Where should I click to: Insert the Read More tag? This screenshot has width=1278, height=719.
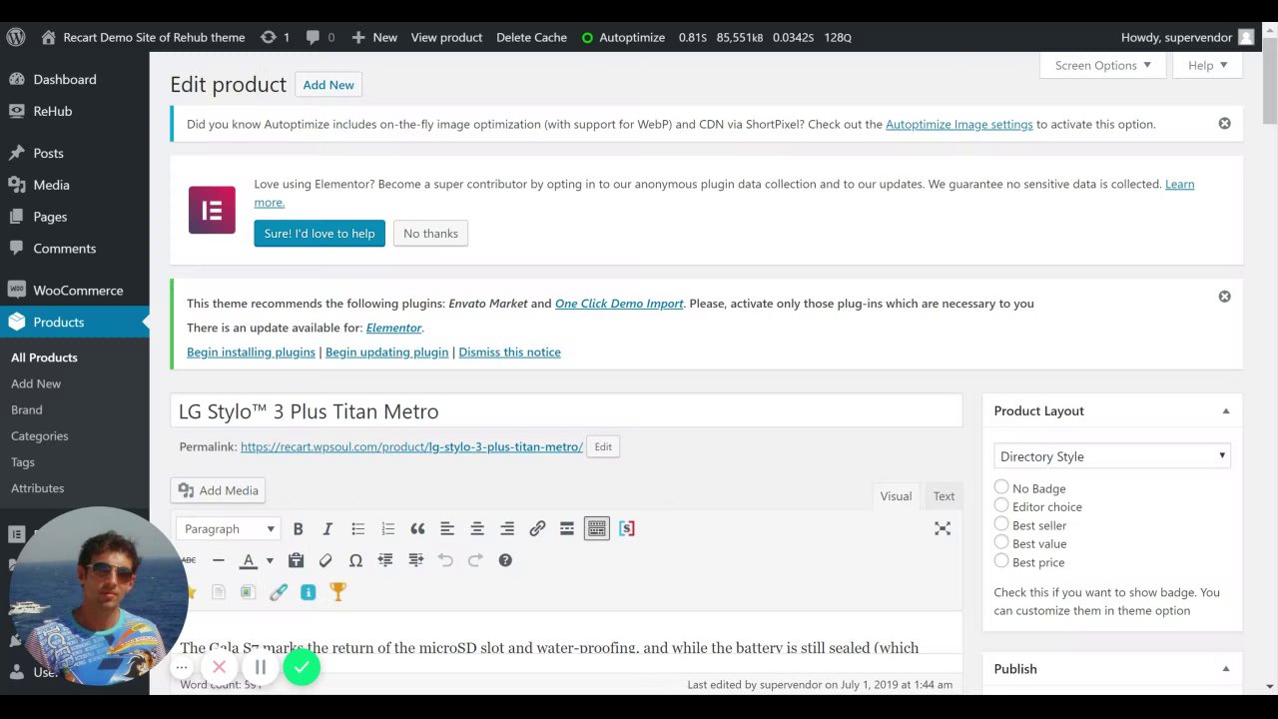point(567,528)
